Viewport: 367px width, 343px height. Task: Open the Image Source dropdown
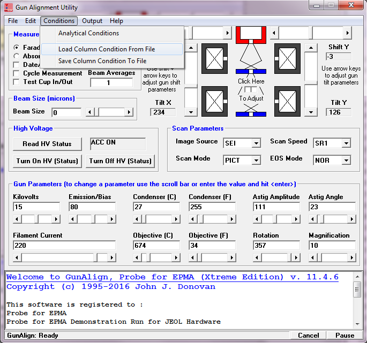(x=256, y=143)
